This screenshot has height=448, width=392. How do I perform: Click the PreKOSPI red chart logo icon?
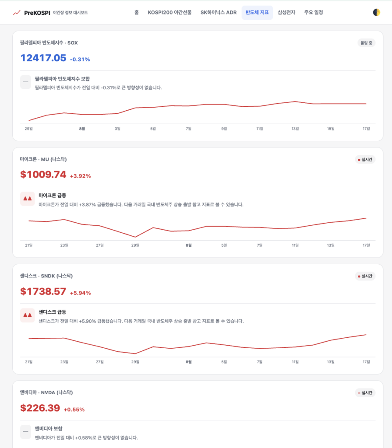tap(17, 13)
